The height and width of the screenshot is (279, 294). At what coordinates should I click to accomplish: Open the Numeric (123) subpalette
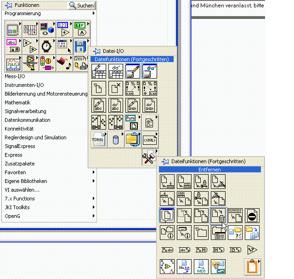(64, 29)
